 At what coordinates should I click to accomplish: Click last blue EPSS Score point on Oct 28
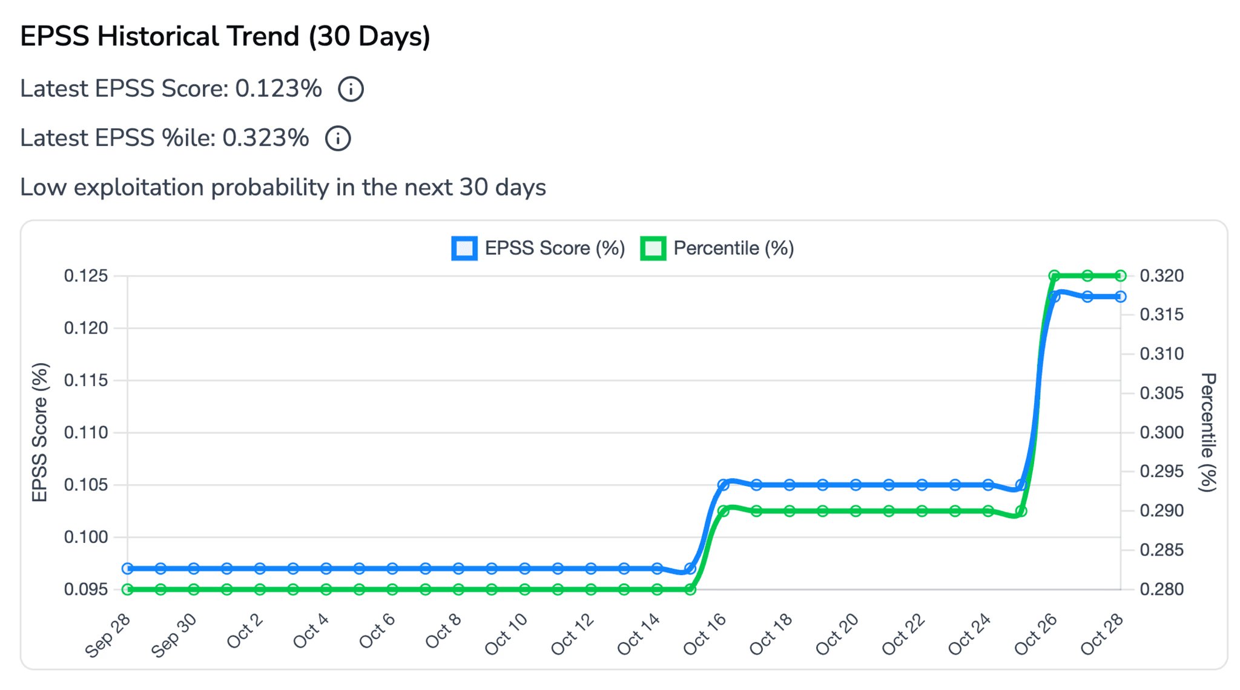pos(1121,297)
